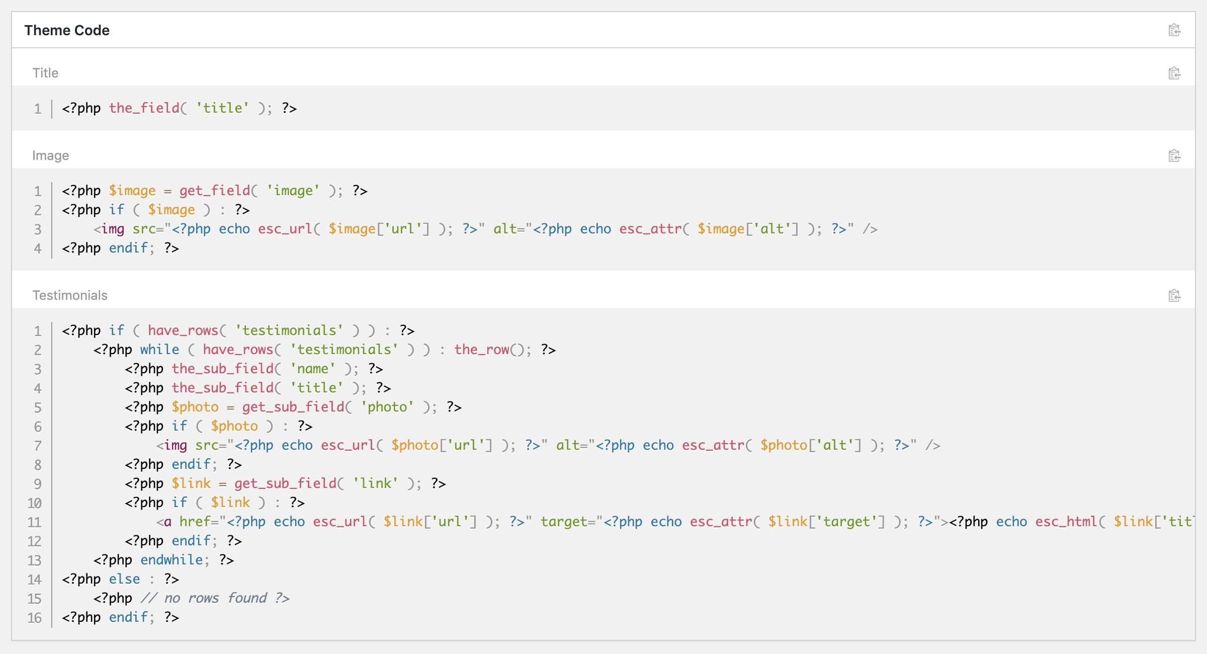Click the Theme Code panel heading
The width and height of the screenshot is (1207, 654).
67,30
